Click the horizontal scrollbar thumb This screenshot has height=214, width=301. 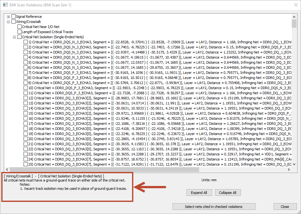pos(104,169)
